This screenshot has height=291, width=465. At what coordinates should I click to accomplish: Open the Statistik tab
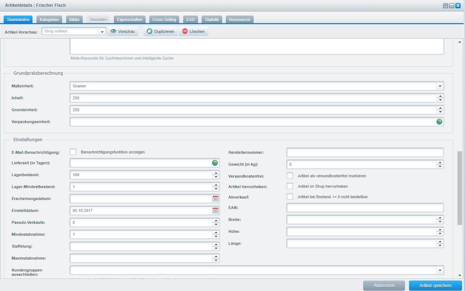[212, 19]
